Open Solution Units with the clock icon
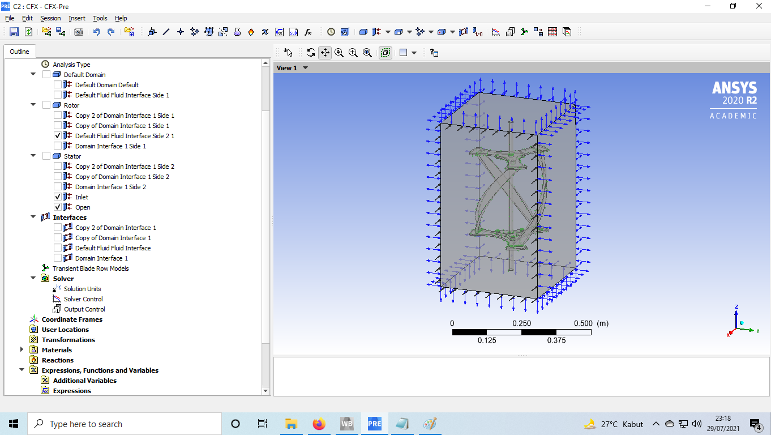The height and width of the screenshot is (435, 771). tap(330, 32)
